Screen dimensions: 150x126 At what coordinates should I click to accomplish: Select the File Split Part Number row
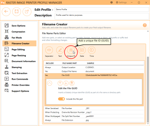(94, 116)
